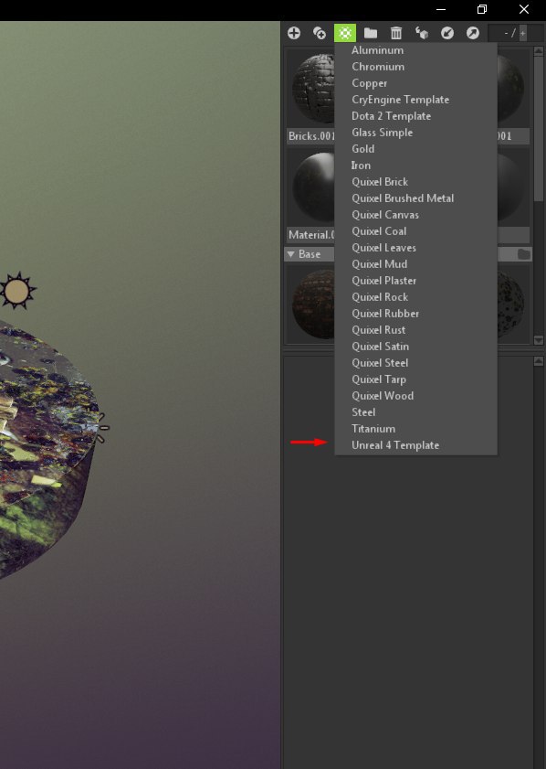Choose Quixel Leaves

[x=383, y=248]
